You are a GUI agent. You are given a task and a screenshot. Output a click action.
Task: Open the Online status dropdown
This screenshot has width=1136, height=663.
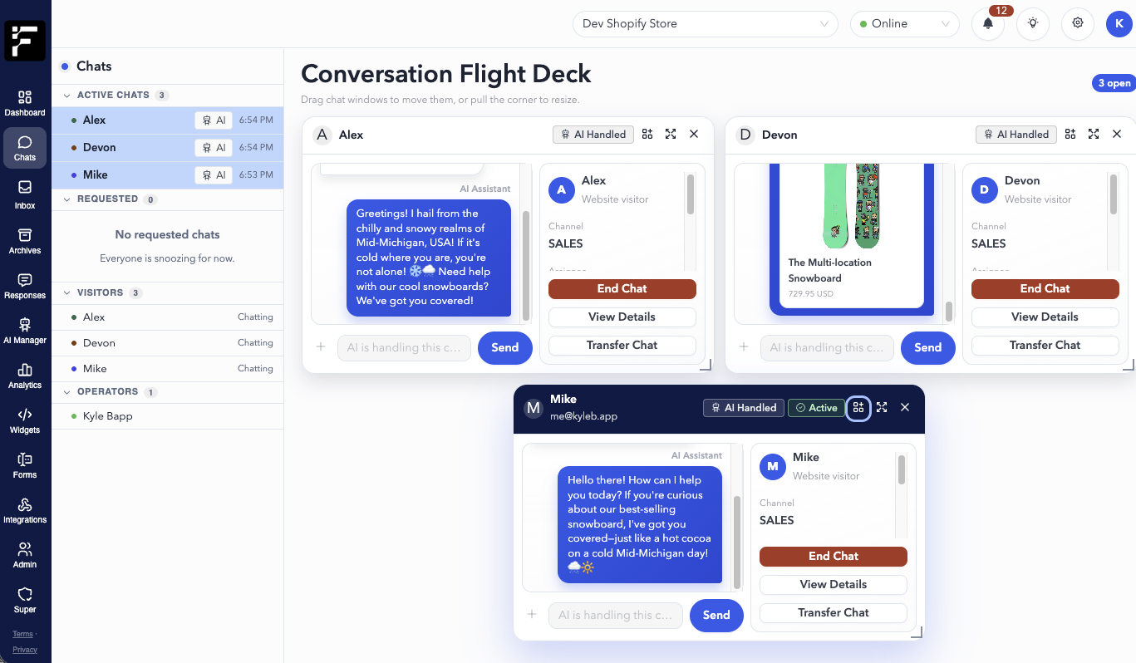point(904,24)
